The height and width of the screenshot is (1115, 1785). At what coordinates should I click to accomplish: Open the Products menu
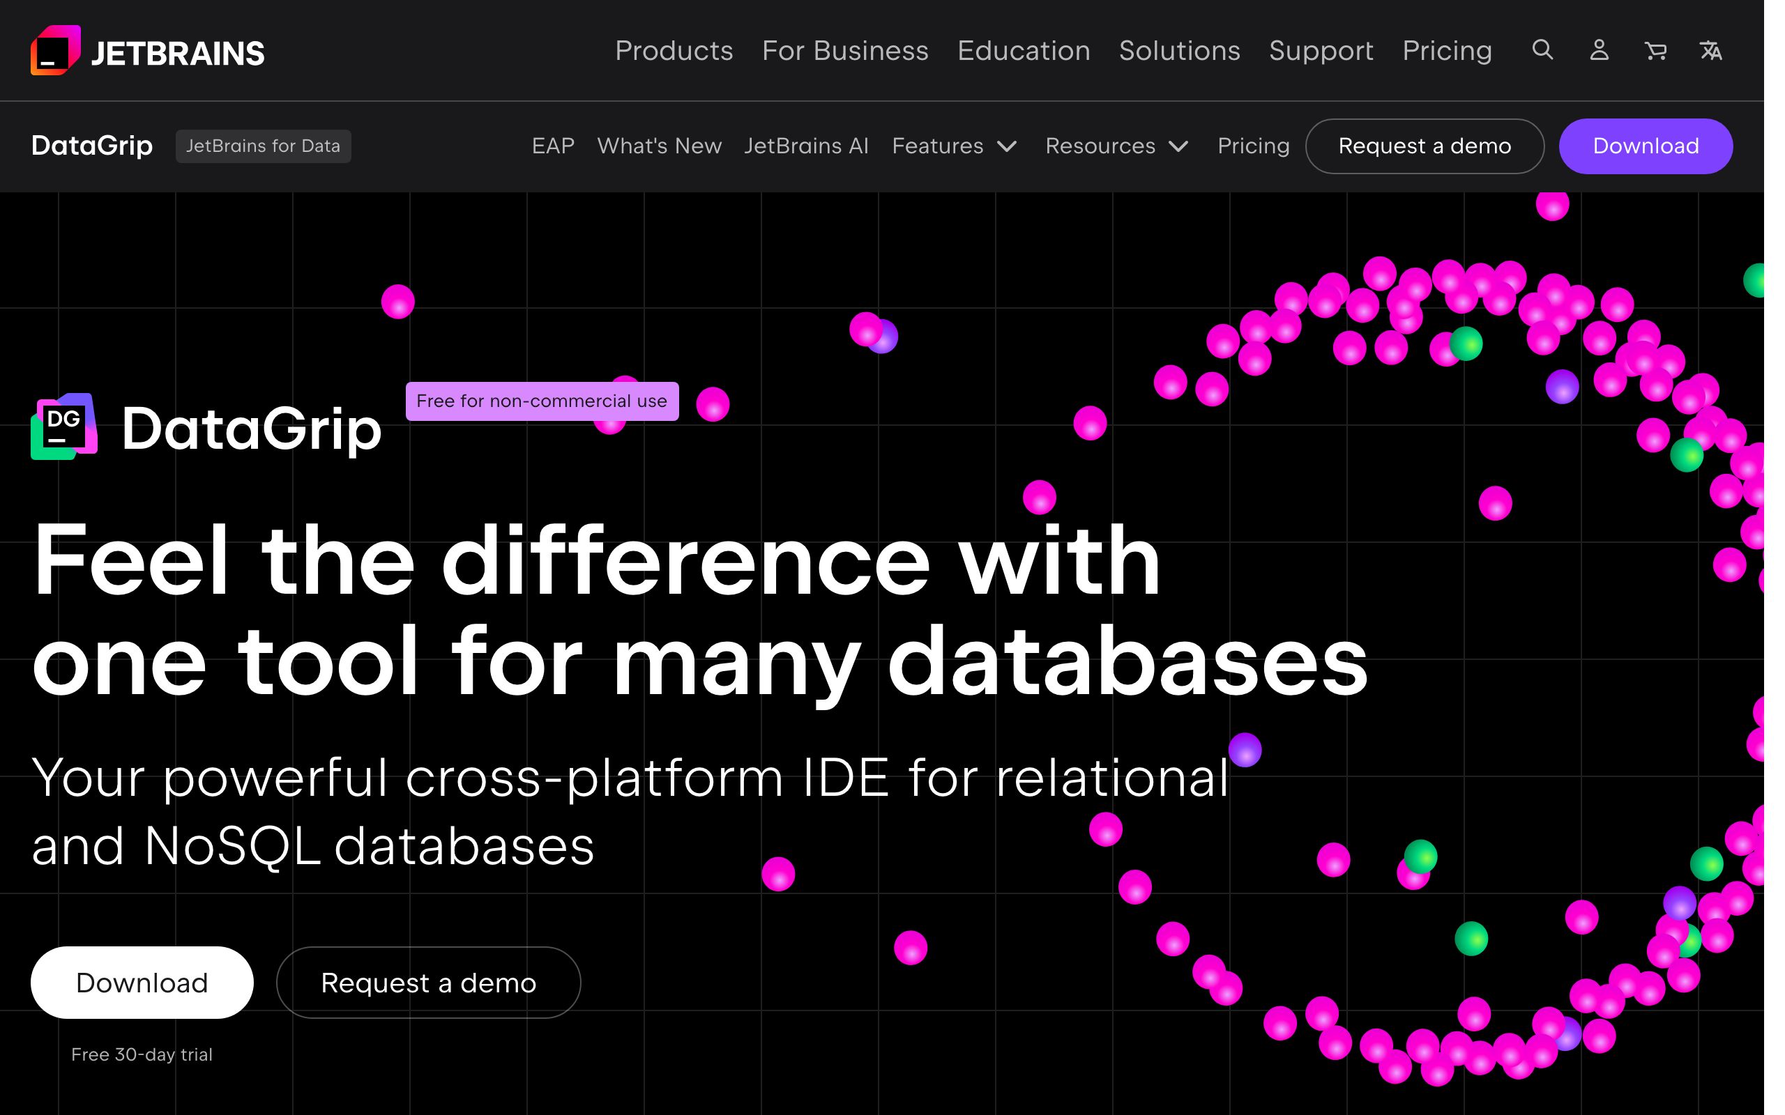pyautogui.click(x=674, y=50)
